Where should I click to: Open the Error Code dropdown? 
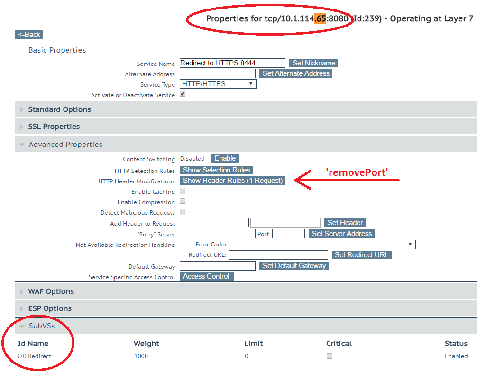click(x=322, y=245)
